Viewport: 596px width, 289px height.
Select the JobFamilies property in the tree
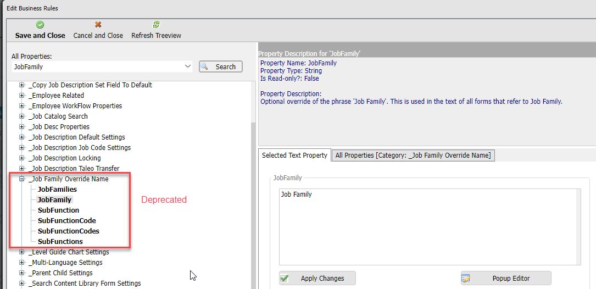pyautogui.click(x=57, y=190)
